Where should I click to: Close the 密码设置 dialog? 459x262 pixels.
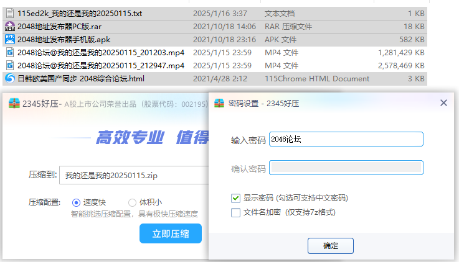443,102
